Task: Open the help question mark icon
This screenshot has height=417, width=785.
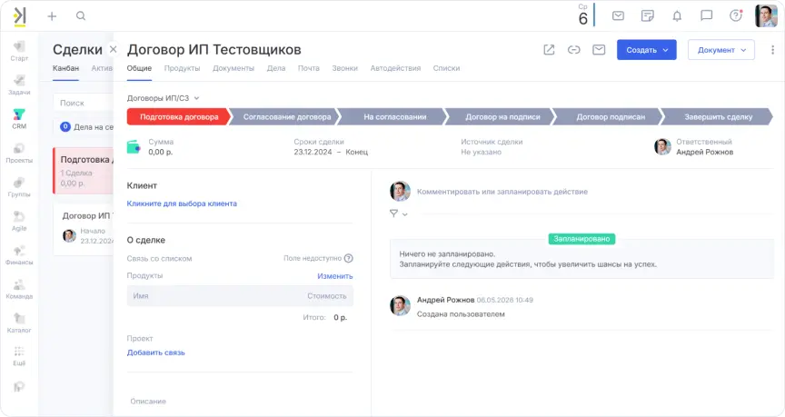Action: coord(735,15)
